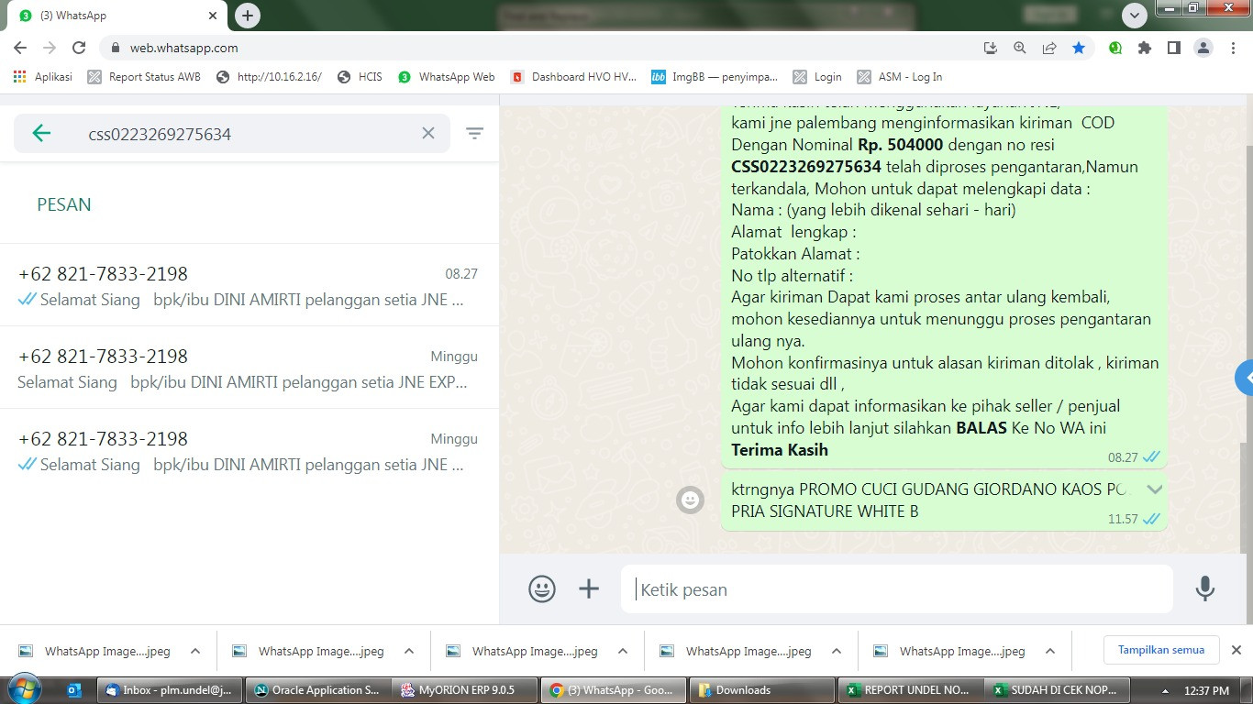1253x704 pixels.
Task: Open the Chrome three-dot menu
Action: tap(1232, 48)
